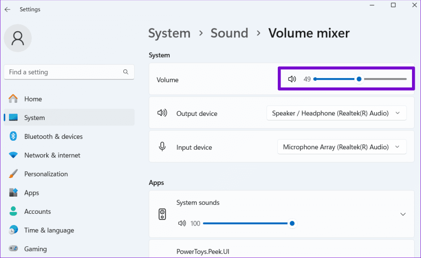Image resolution: width=421 pixels, height=258 pixels.
Task: Click the Gaming controller icon
Action: (14, 249)
